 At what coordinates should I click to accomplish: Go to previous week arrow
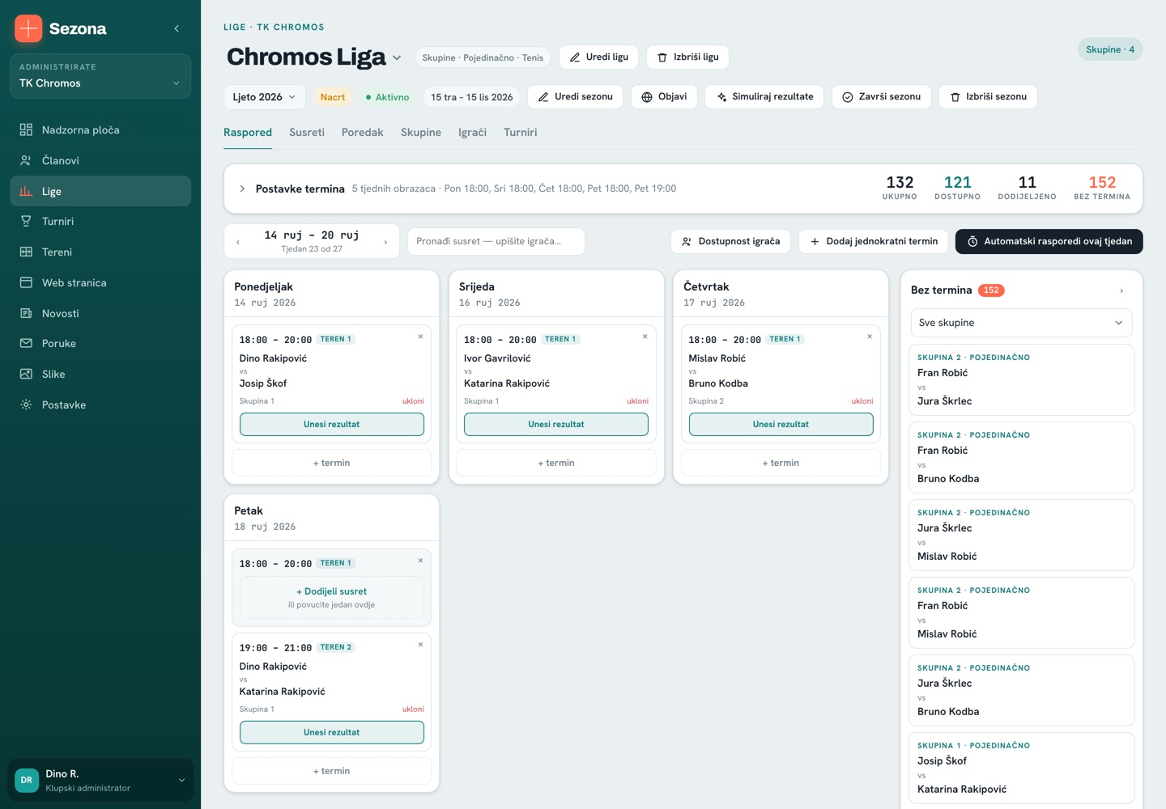click(x=237, y=242)
